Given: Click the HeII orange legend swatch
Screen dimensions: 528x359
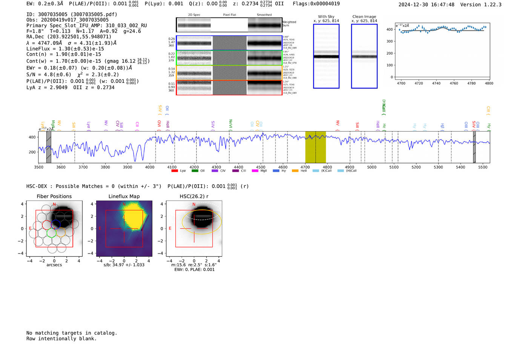Looking at the screenshot, I should [x=295, y=171].
